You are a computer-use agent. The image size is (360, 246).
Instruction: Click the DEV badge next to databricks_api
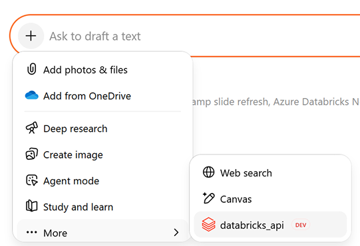tap(301, 225)
